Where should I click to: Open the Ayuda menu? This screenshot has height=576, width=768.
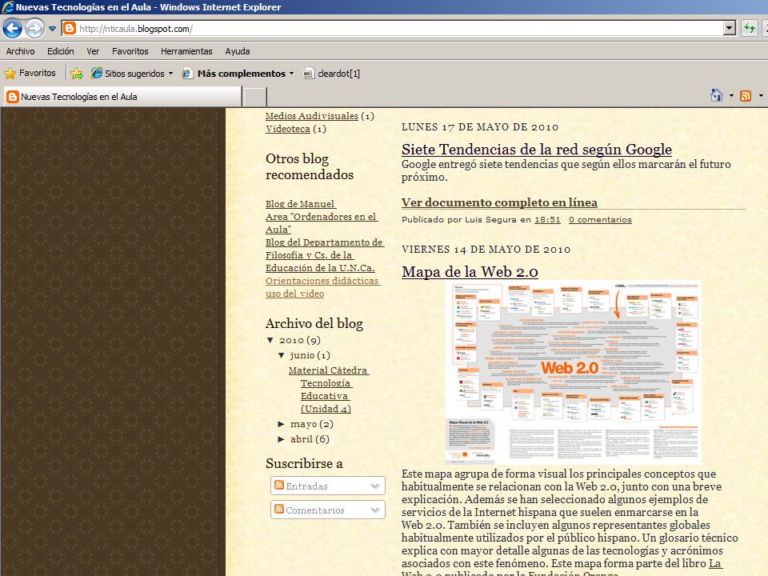pyautogui.click(x=237, y=51)
